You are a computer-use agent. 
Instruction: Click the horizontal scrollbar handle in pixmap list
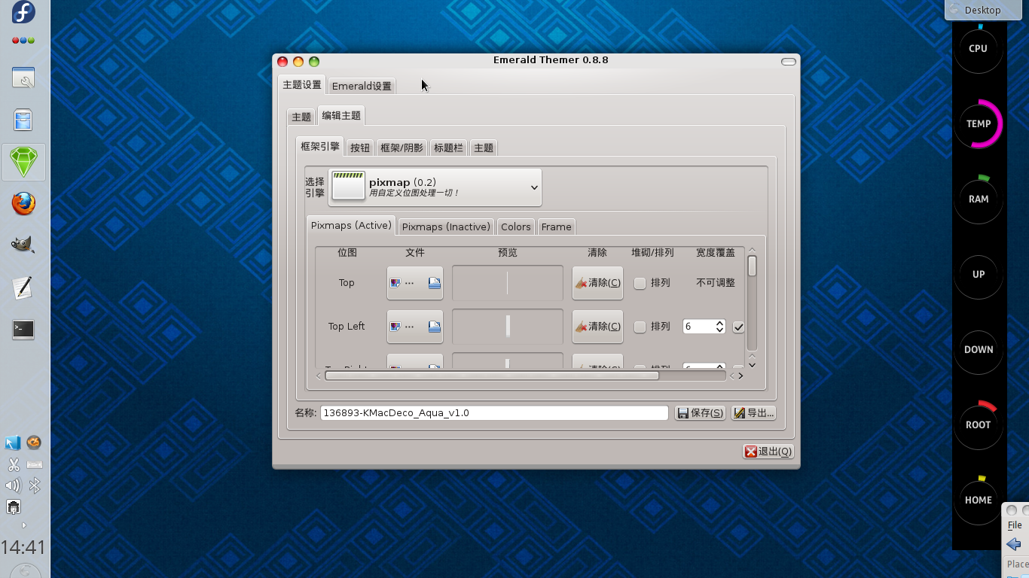[492, 376]
